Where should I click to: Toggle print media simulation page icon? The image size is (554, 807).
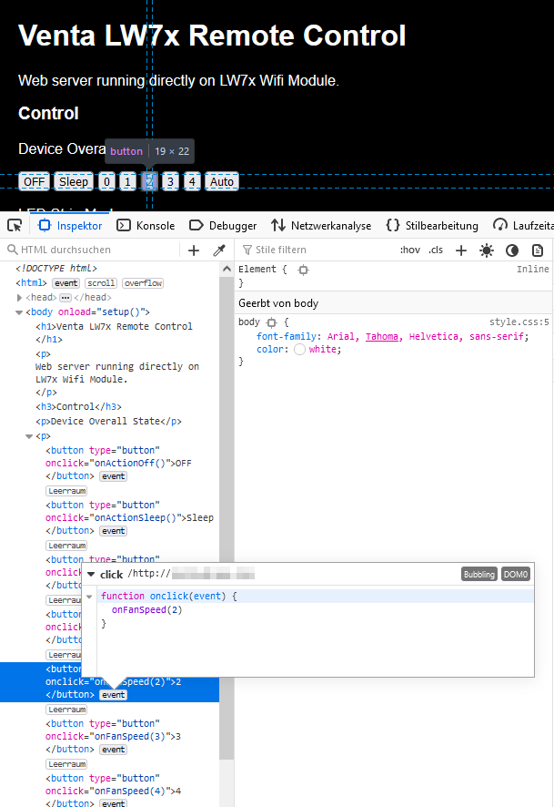538,250
